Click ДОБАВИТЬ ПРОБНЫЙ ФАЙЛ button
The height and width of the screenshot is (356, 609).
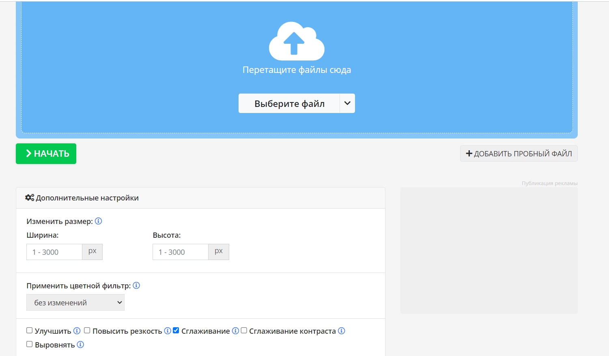click(x=519, y=153)
